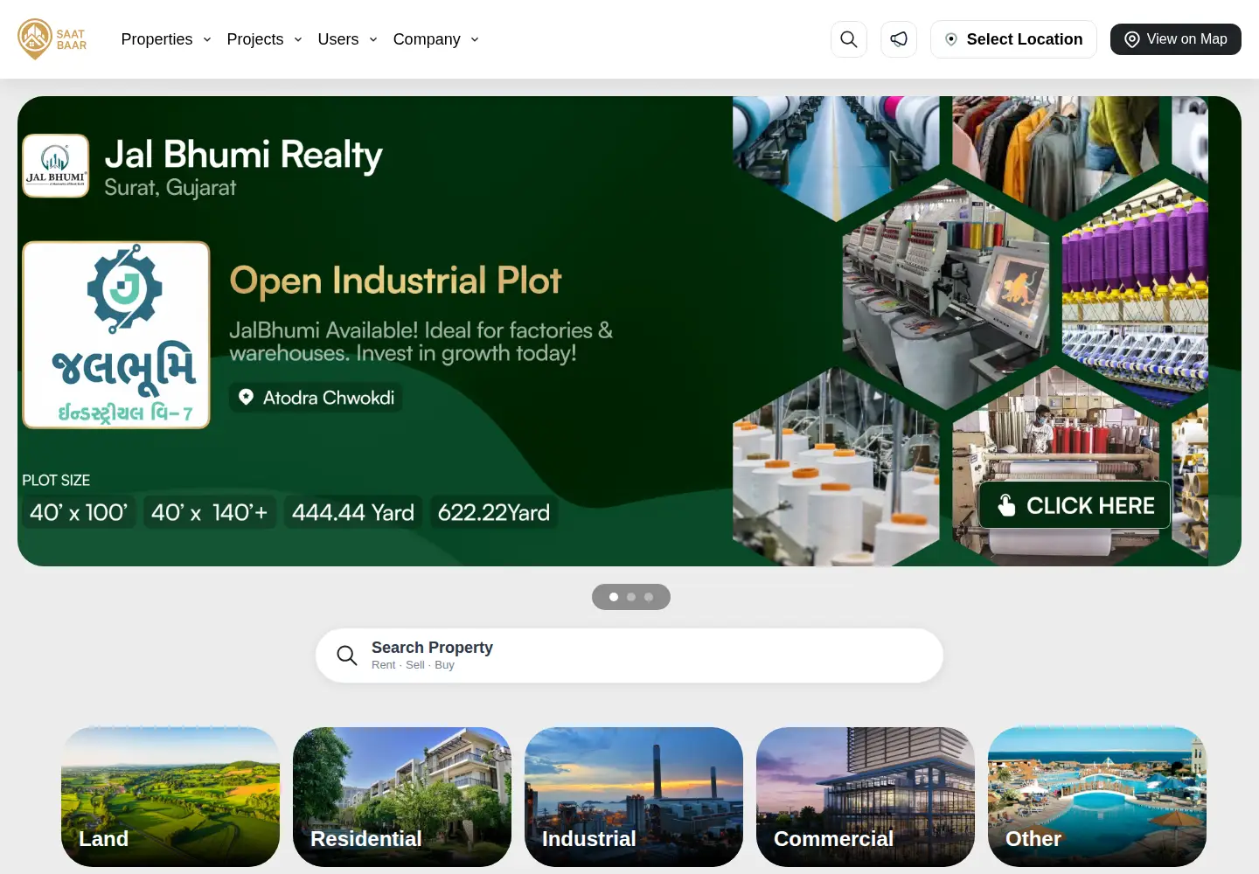Click the pin icon beside Atodra Chwokdi
Image resolution: width=1259 pixels, height=874 pixels.
click(x=247, y=397)
